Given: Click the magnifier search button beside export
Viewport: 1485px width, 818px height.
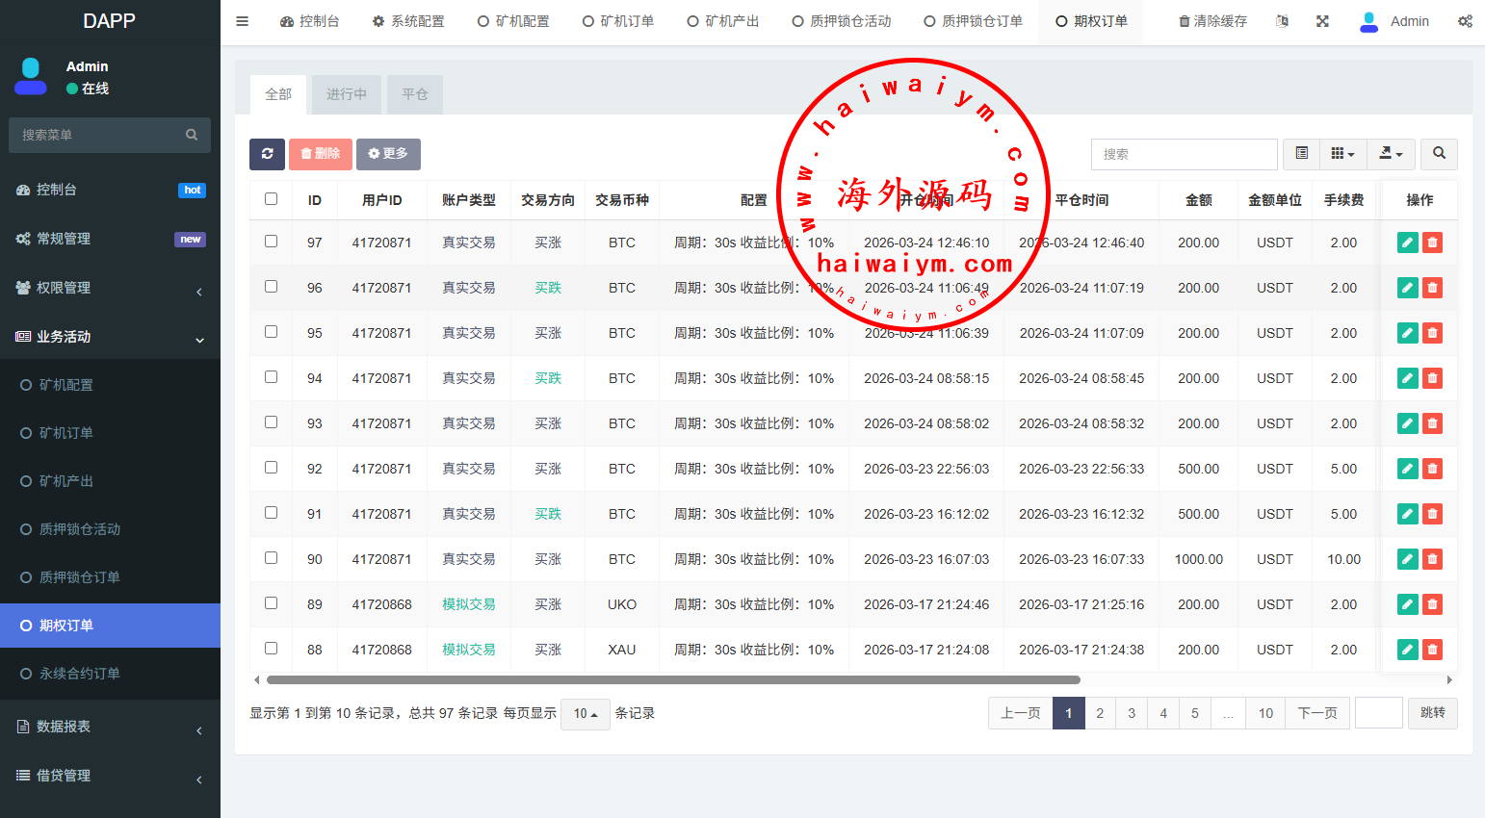Looking at the screenshot, I should pos(1438,154).
